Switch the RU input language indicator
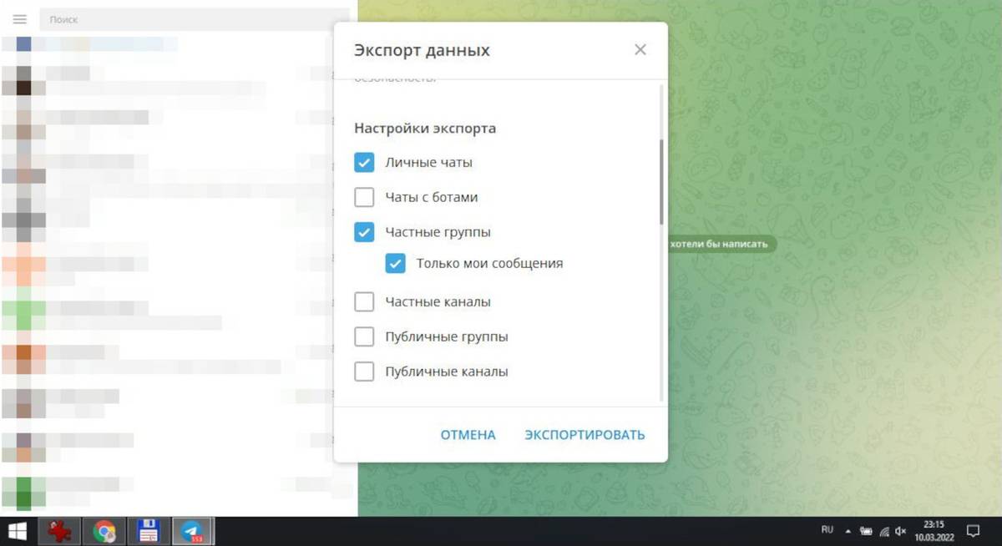Image resolution: width=1002 pixels, height=546 pixels. [827, 530]
